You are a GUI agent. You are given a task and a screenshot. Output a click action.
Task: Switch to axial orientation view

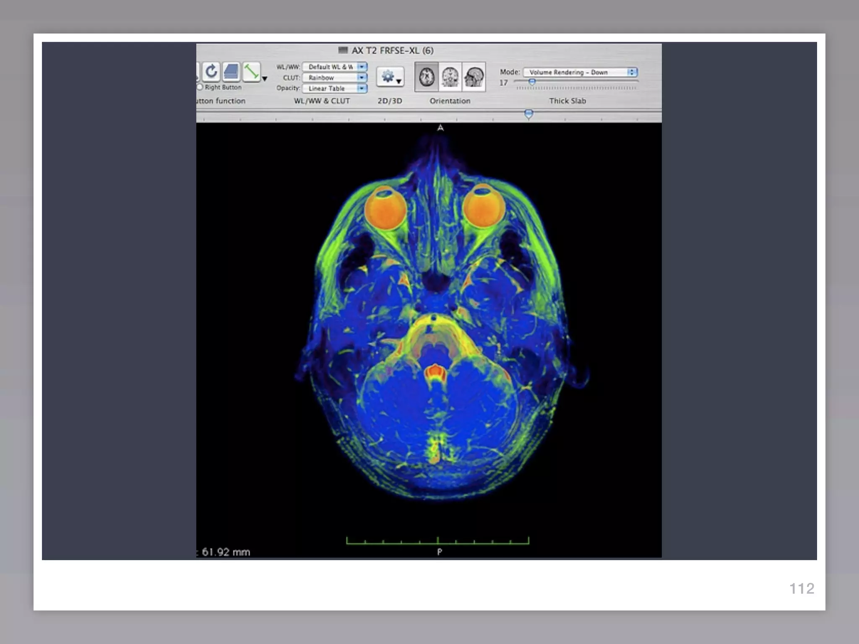pyautogui.click(x=427, y=77)
